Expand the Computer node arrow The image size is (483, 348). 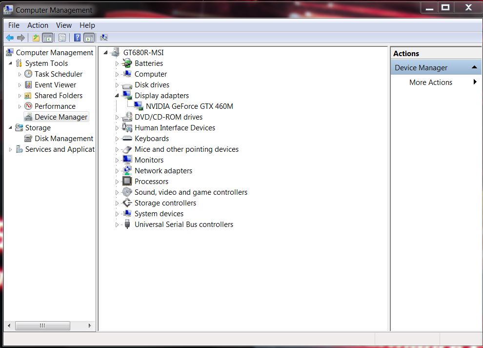[x=117, y=74]
